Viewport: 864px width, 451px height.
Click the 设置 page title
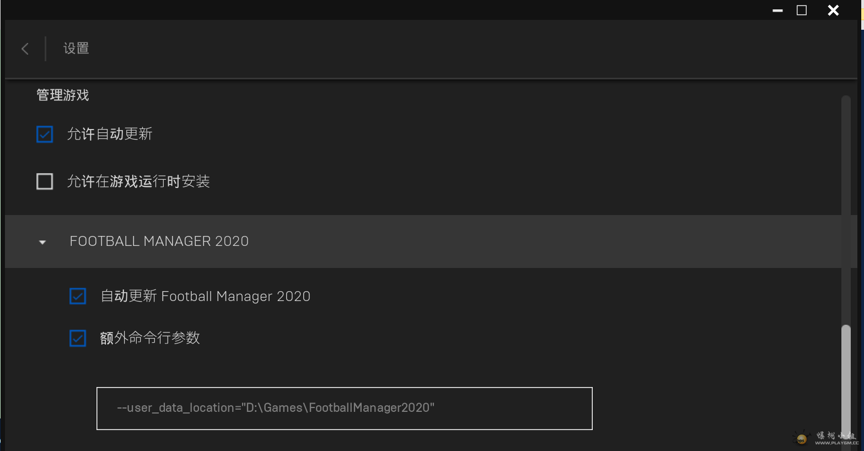click(x=76, y=49)
